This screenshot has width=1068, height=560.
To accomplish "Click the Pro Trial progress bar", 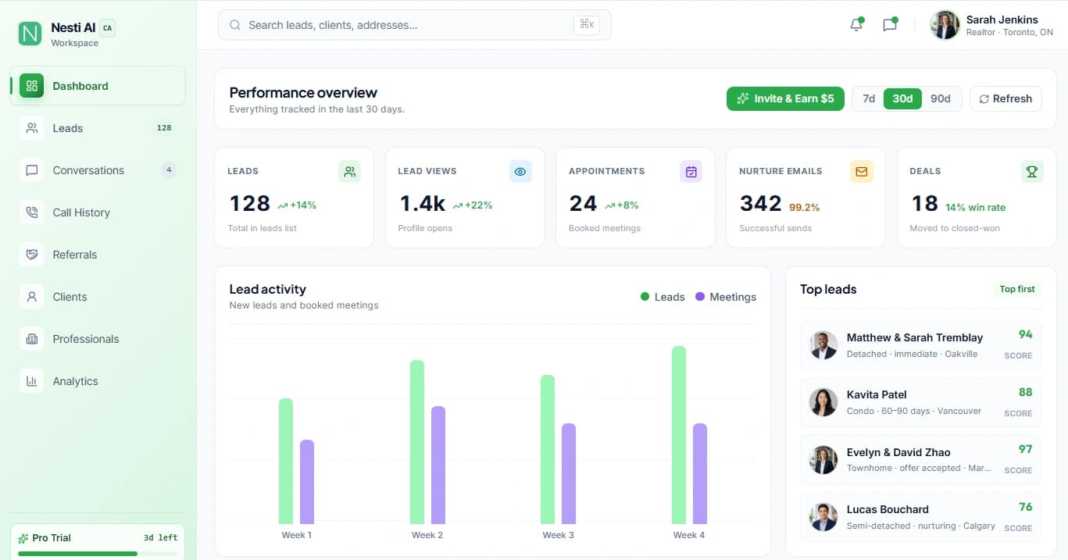I will (x=98, y=554).
